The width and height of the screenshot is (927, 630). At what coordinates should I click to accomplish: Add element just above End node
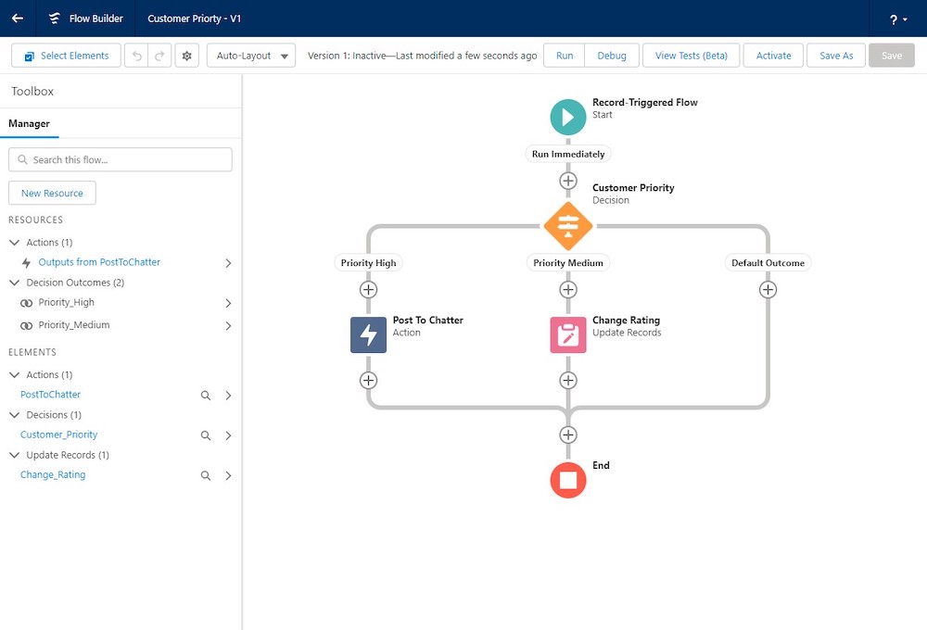click(568, 435)
